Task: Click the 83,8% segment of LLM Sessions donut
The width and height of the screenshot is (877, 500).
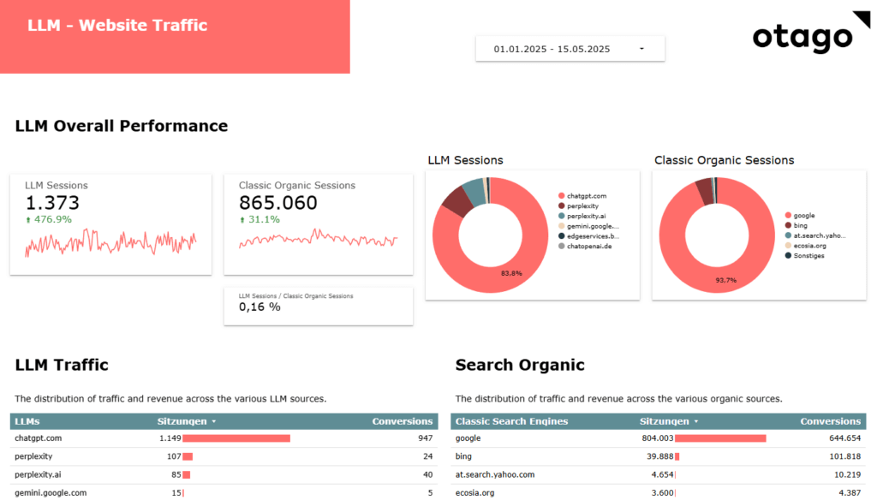Action: coord(512,273)
